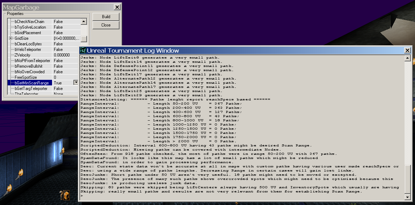Screen dimensions: 415x205
Task: Select the bCleanLocBytes property row
Action: point(26,44)
